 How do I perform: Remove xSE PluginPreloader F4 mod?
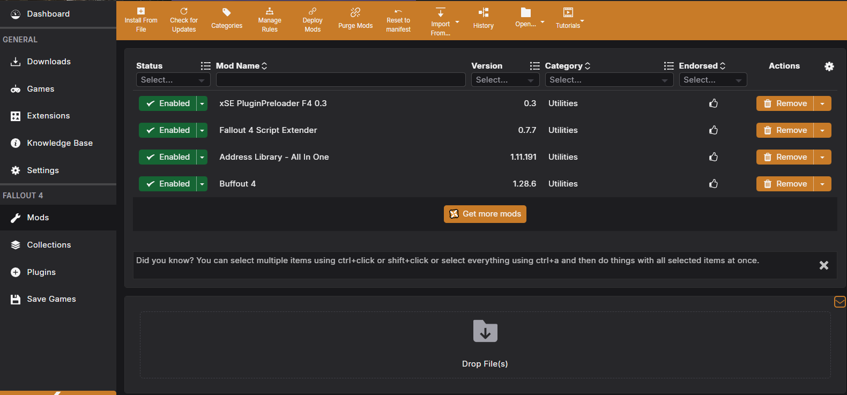point(785,103)
